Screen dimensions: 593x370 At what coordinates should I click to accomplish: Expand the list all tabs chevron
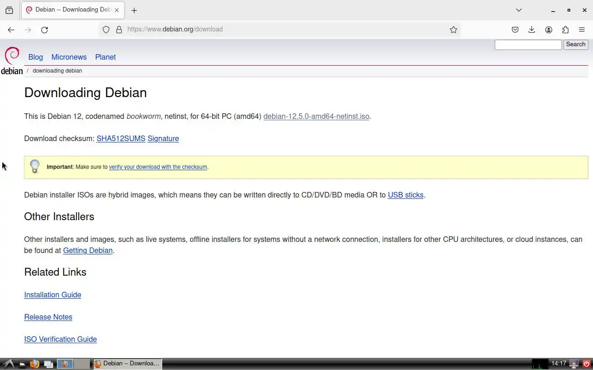519,10
